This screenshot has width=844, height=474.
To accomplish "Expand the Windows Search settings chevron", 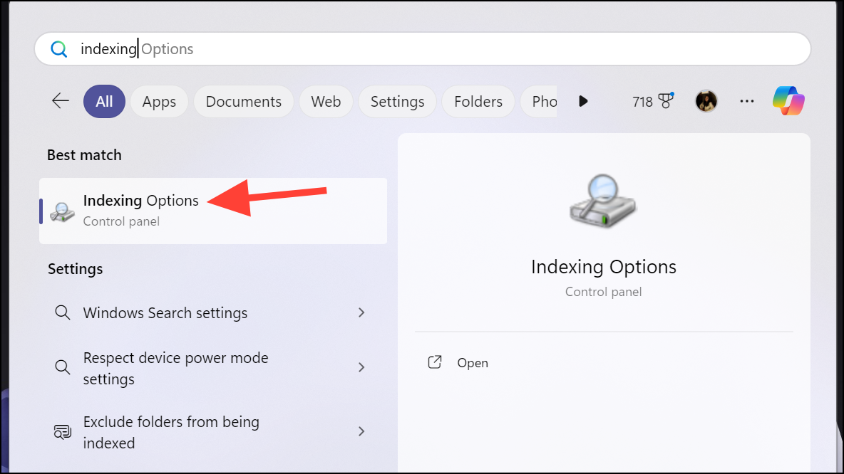I will pos(361,312).
